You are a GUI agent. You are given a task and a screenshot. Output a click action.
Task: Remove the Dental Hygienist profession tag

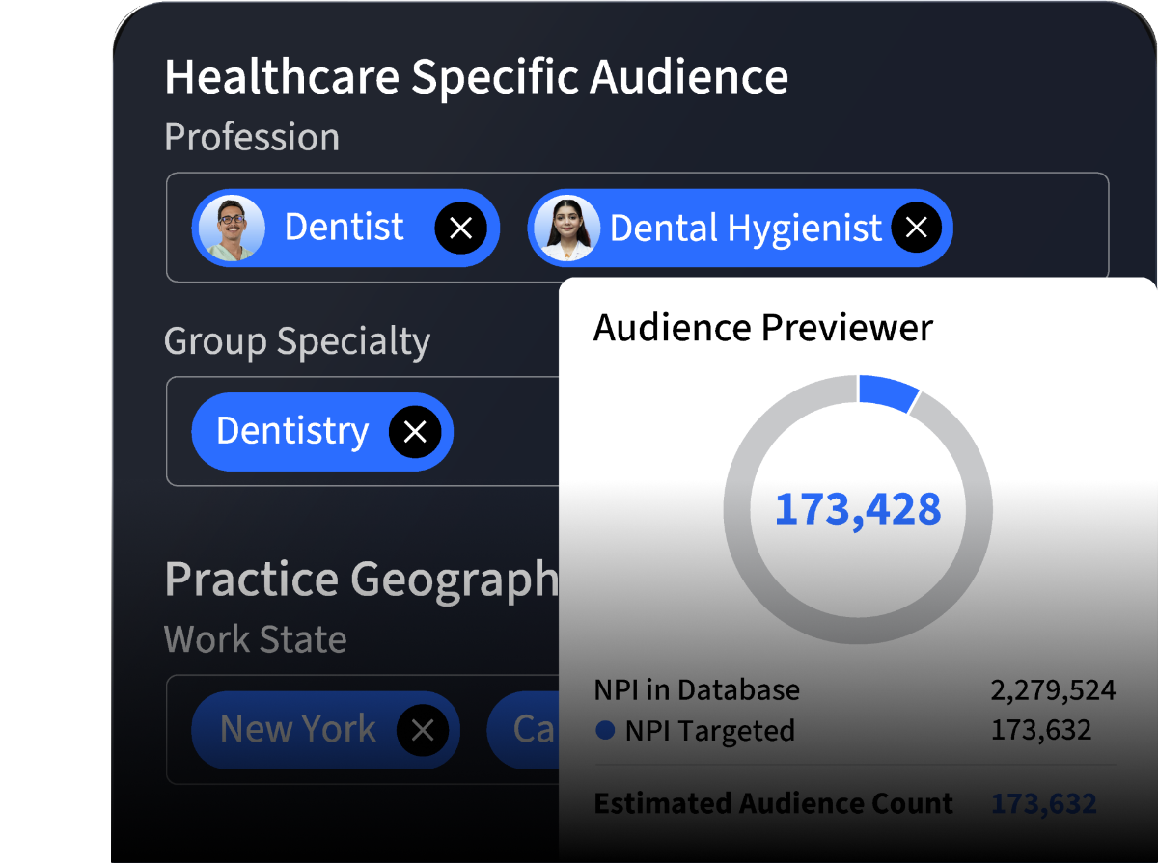916,228
